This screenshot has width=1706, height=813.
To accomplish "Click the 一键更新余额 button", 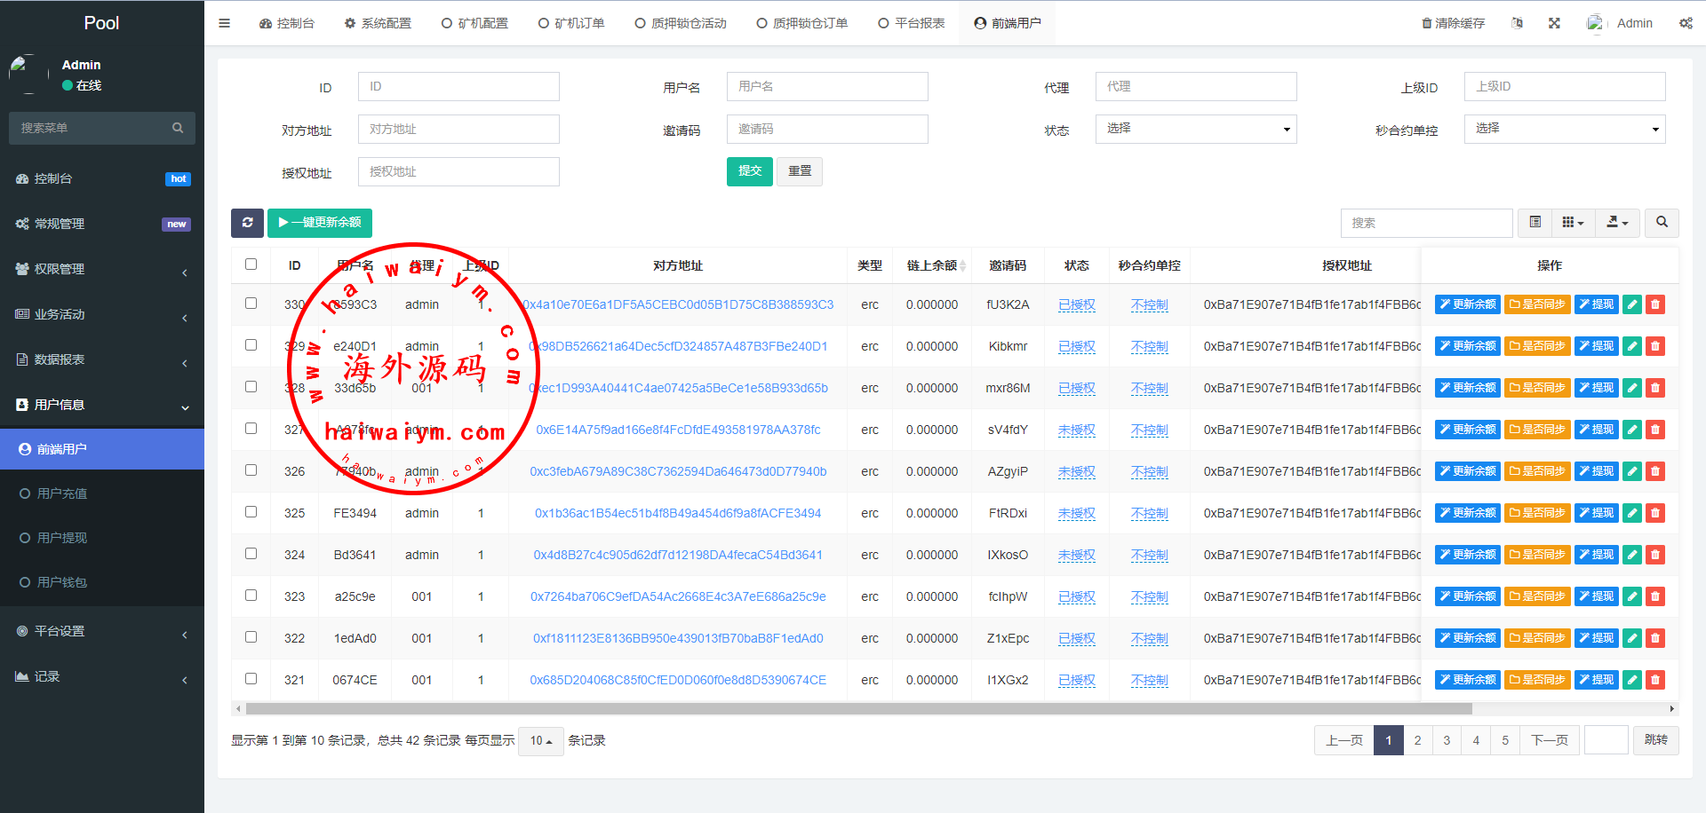I will (320, 223).
